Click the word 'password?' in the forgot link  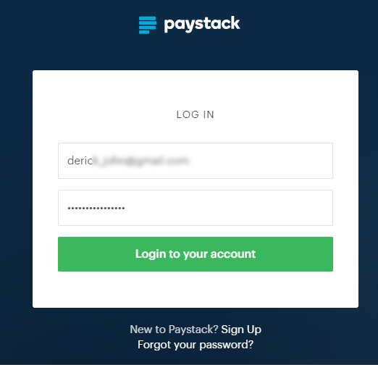227,345
